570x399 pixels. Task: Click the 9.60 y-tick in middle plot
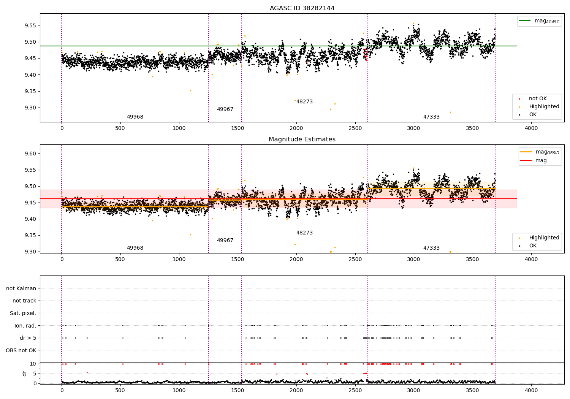pyautogui.click(x=30, y=154)
